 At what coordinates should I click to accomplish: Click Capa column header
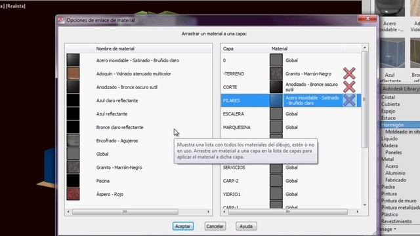coord(228,49)
